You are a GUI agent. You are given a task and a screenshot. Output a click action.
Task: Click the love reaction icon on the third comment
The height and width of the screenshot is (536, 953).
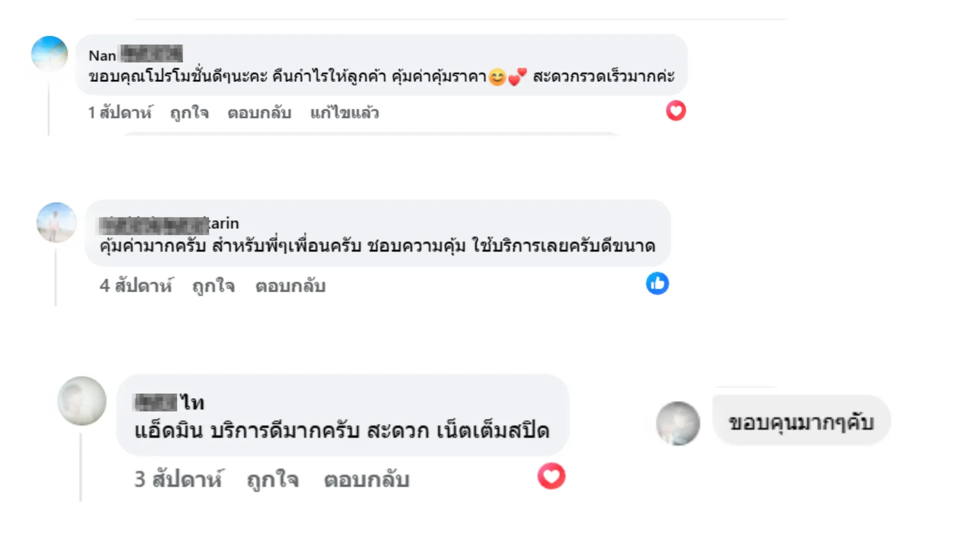550,475
